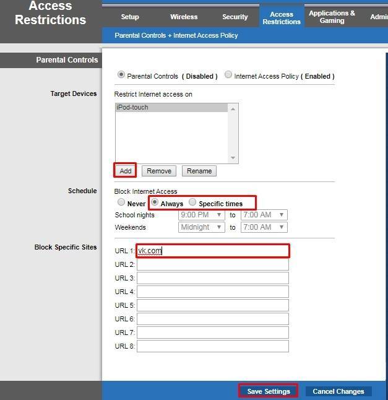Viewport: 388px width, 400px height.
Task: Choose Specific times for blocking
Action: pyautogui.click(x=192, y=202)
